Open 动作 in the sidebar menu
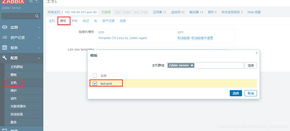Screen dimensions: 290x131 coord(14,99)
